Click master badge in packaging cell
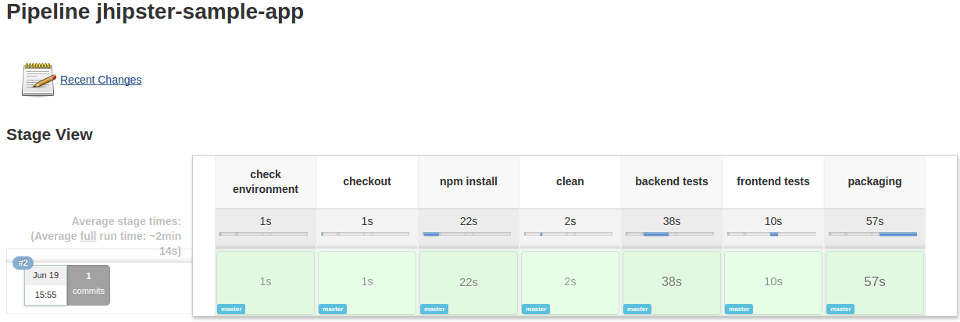The image size is (960, 322). click(840, 309)
